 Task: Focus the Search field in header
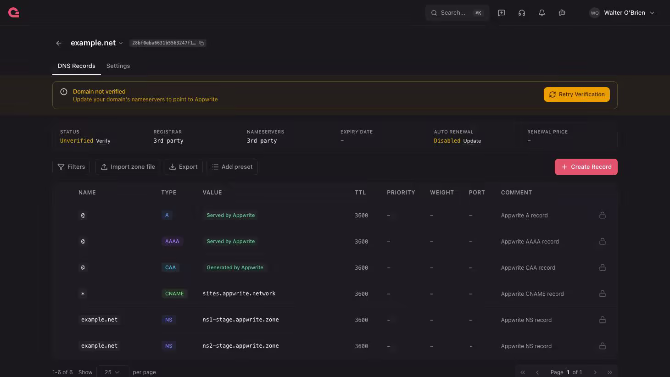point(457,13)
